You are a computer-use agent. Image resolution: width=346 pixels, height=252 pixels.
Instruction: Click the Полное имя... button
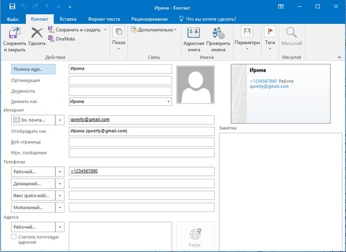33,69
